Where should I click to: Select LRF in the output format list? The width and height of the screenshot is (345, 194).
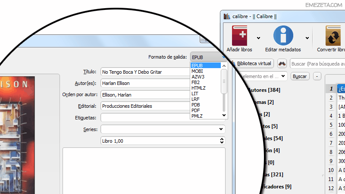(x=206, y=99)
